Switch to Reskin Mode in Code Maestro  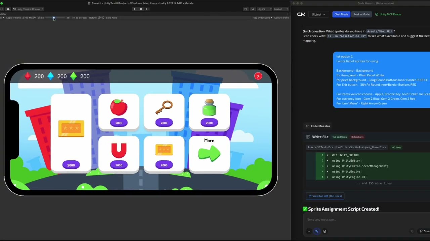click(x=361, y=14)
